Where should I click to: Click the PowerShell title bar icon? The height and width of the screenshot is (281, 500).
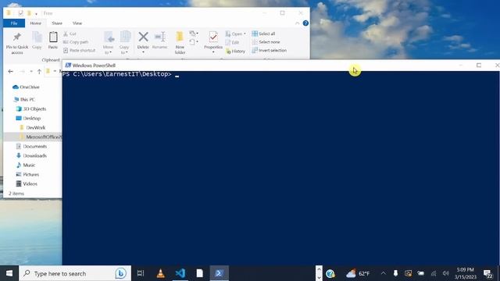(x=68, y=65)
